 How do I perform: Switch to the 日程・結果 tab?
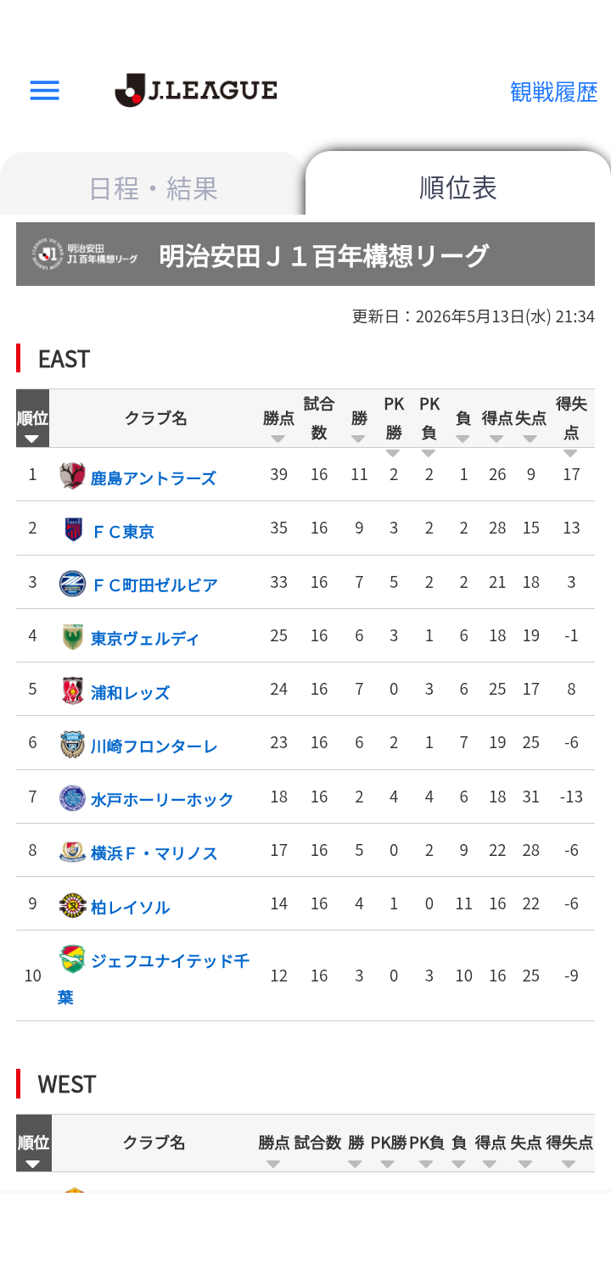click(x=153, y=188)
